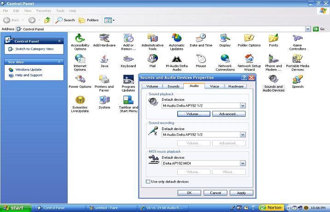
Task: Collapse the Control Panel sidebar section
Action: click(x=59, y=41)
